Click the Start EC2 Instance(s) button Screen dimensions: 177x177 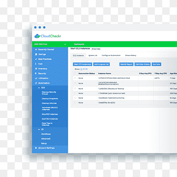(83, 64)
